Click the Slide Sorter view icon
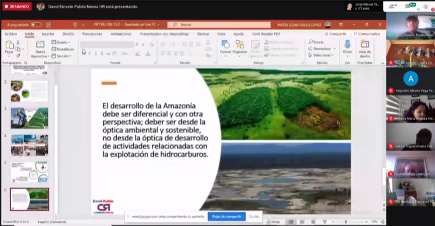The width and height of the screenshot is (435, 226). coord(302,222)
